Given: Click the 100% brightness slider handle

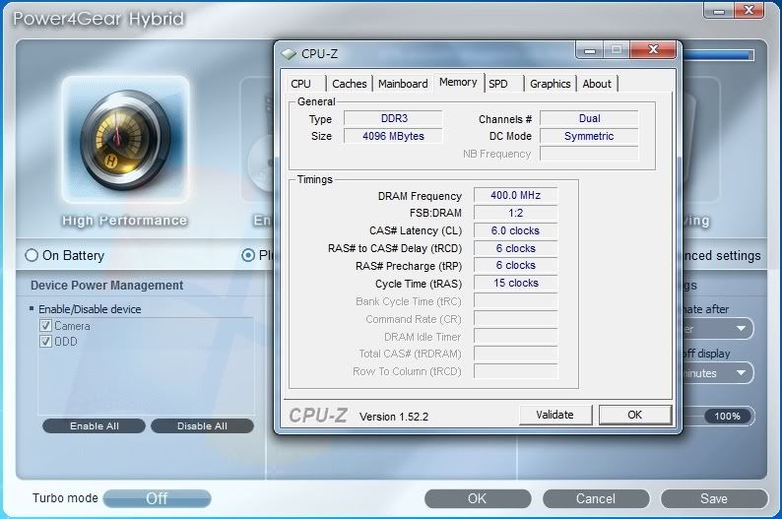Looking at the screenshot, I should (x=727, y=417).
